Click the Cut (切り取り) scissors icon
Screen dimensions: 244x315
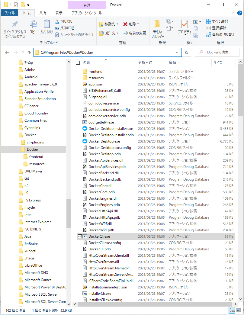pyautogui.click(x=57, y=21)
